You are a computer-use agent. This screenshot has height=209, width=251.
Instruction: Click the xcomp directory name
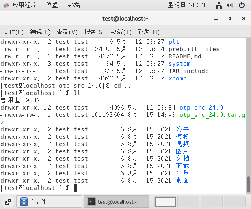177,78
